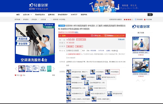This screenshot has height=104, width=163.
Task: Click the 联系客服 customer service icon
Action: point(136,20)
